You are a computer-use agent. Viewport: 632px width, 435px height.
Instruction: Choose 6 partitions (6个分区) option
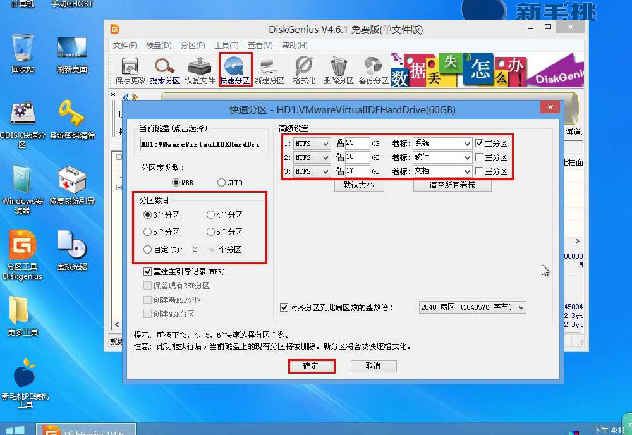point(210,232)
